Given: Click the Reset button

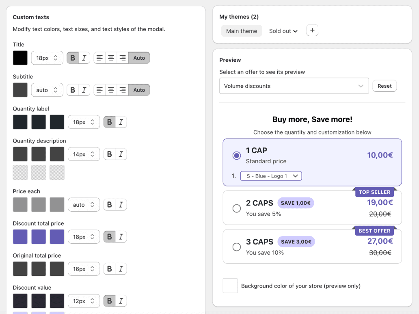Looking at the screenshot, I should 384,86.
